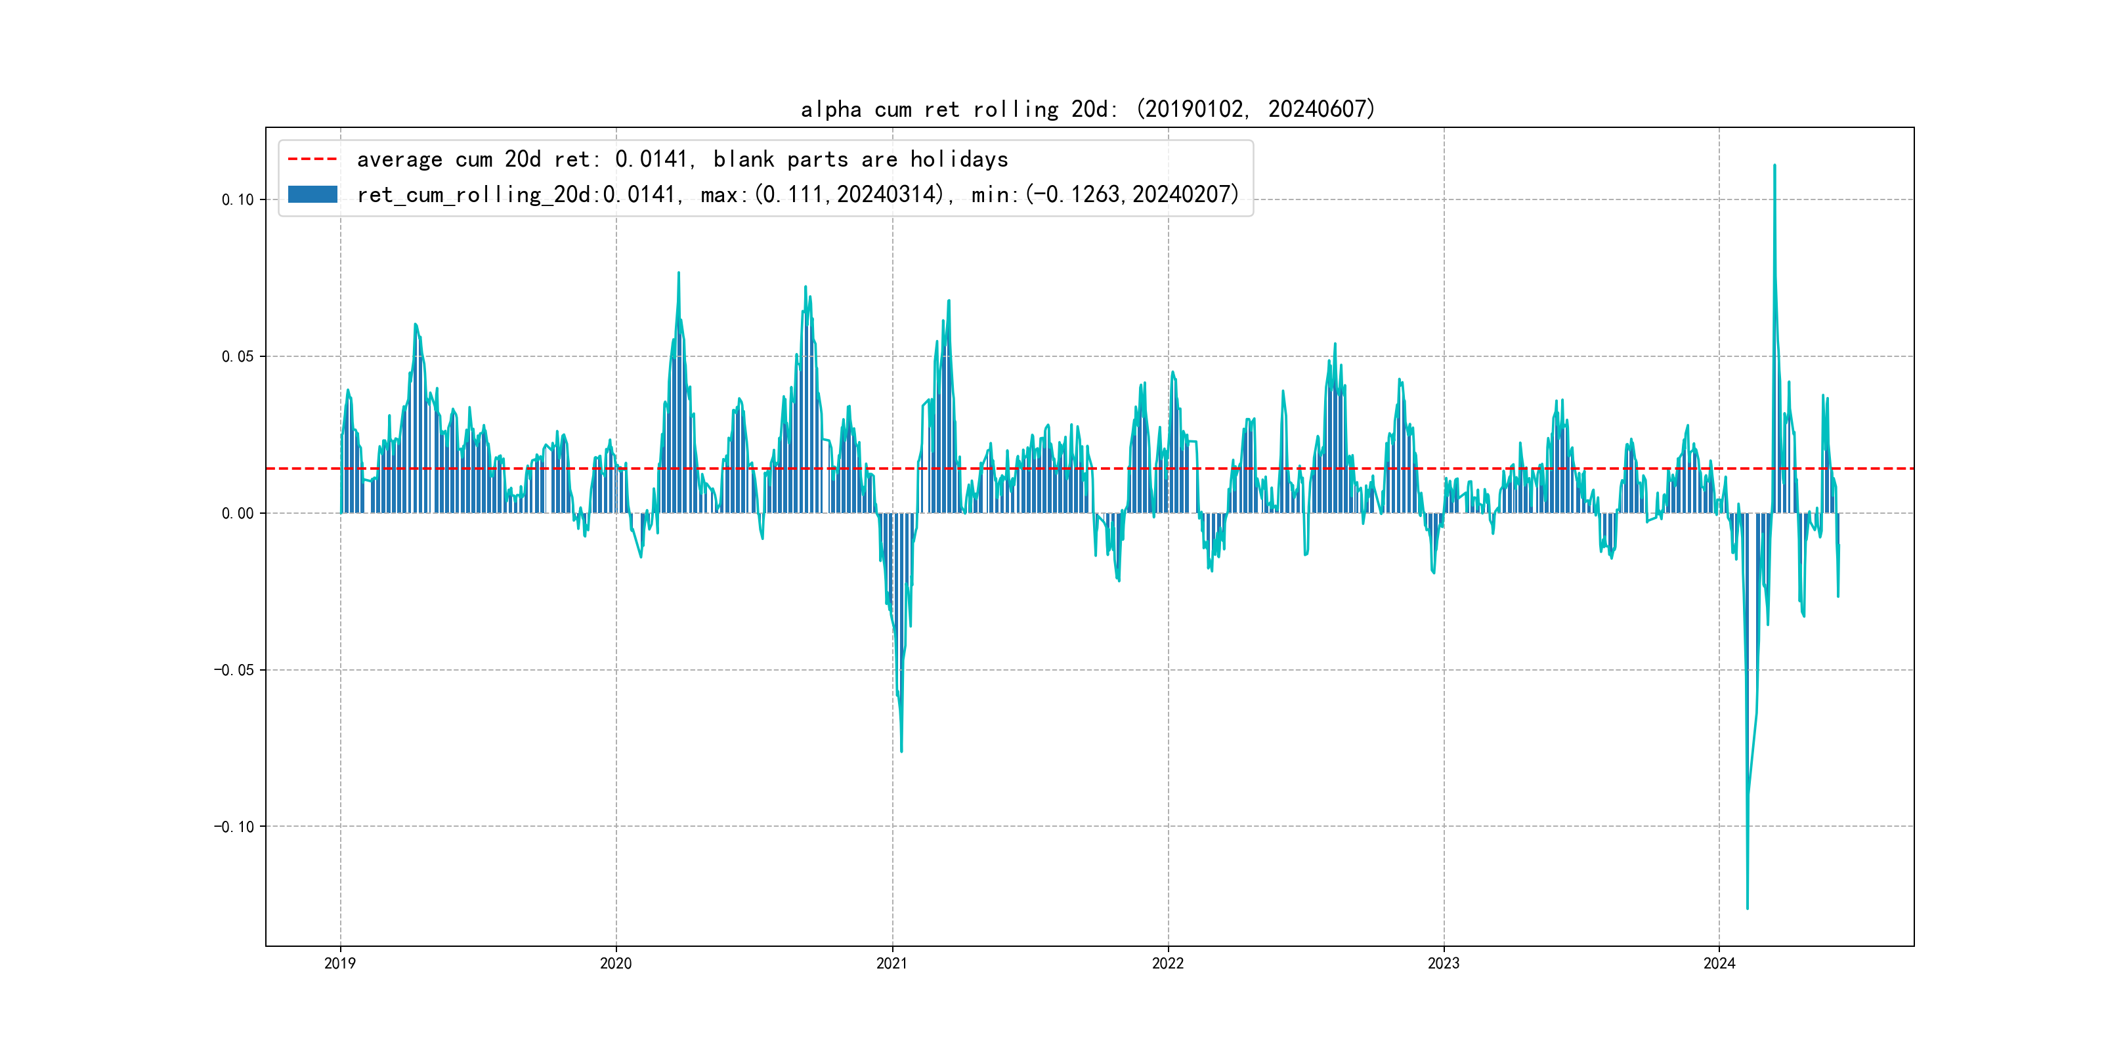Click the early 2020 peak of the line
The image size is (2127, 1063).
(x=679, y=273)
